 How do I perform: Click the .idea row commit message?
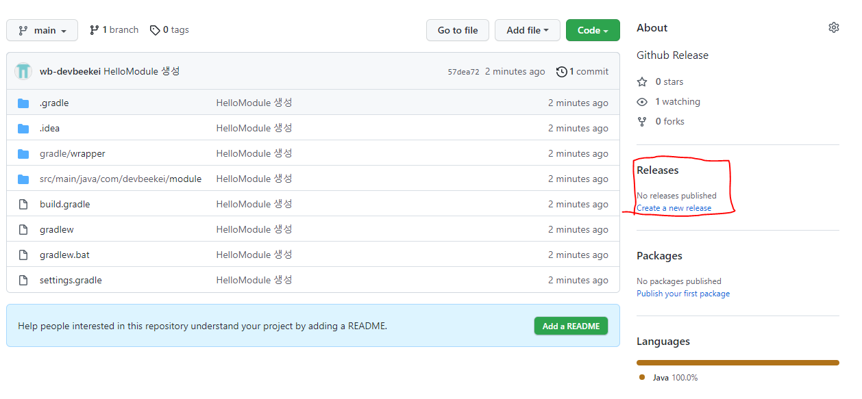[254, 128]
